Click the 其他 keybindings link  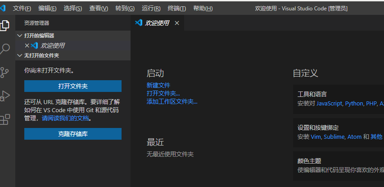click(x=376, y=137)
